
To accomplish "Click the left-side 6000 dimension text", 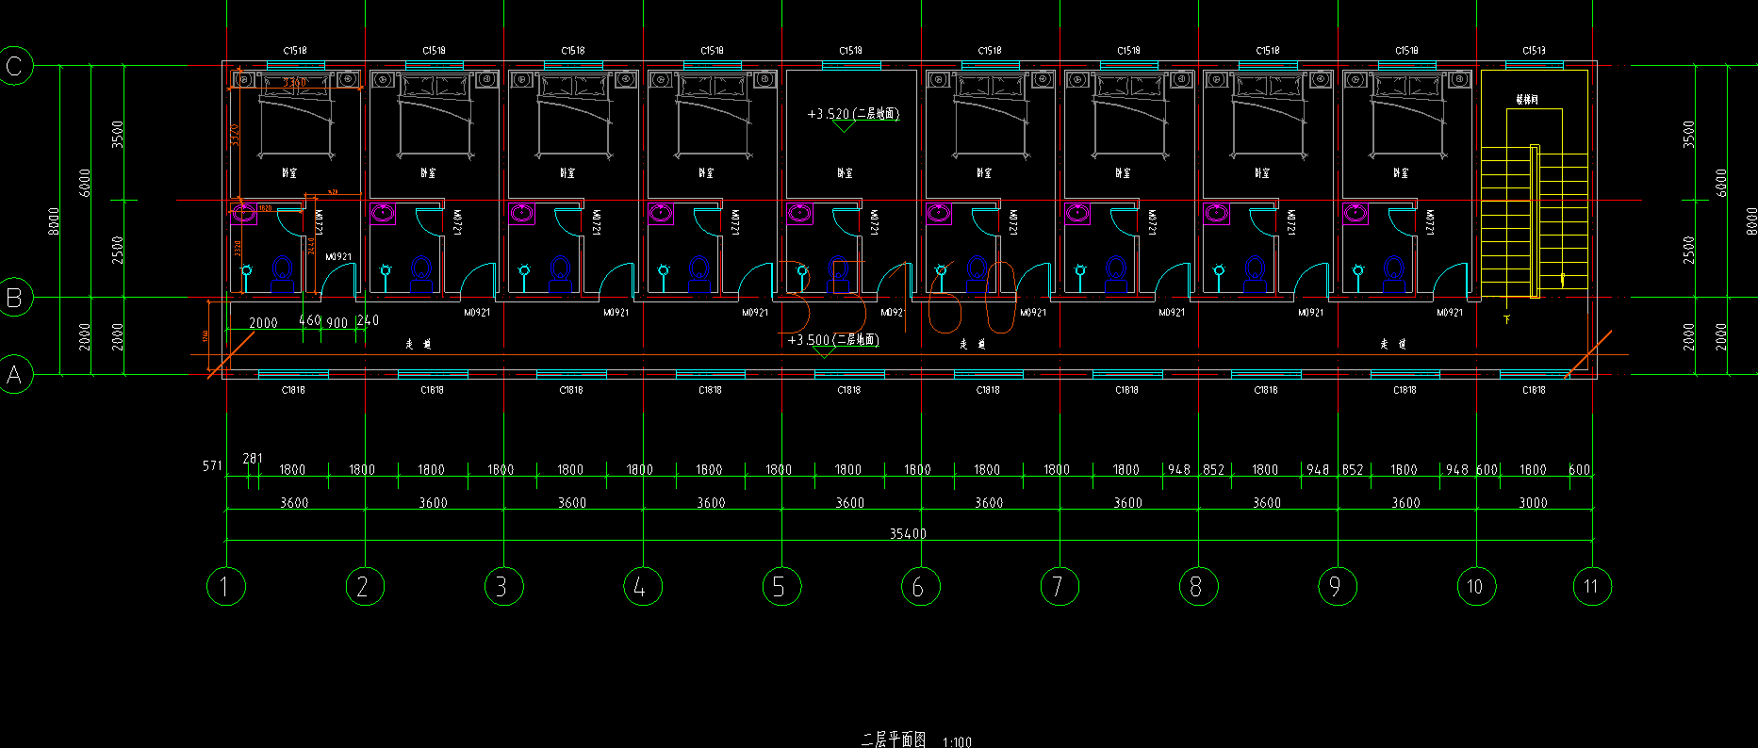I will 85,182.
